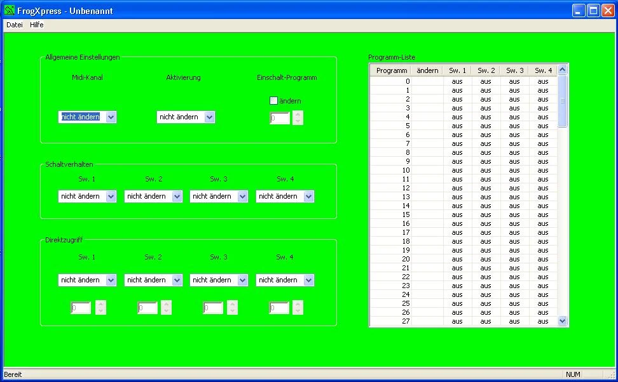Open Direktzugriff Sw. 3 dropdown

coord(219,280)
